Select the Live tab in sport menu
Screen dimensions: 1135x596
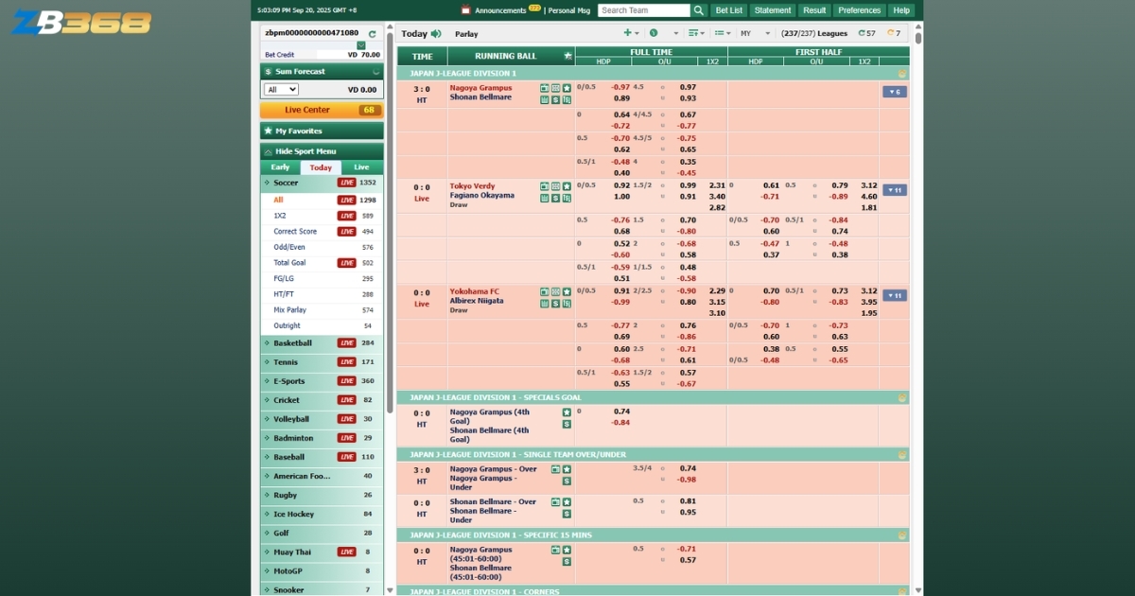click(361, 167)
